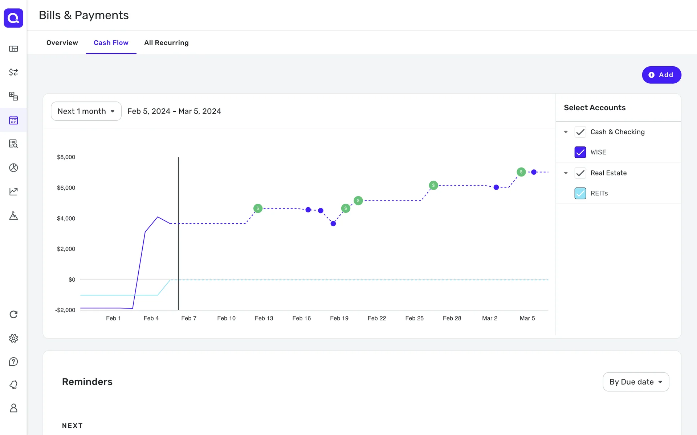Viewport: 697px width, 435px height.
Task: Open the pie chart spending icon
Action: (x=13, y=167)
